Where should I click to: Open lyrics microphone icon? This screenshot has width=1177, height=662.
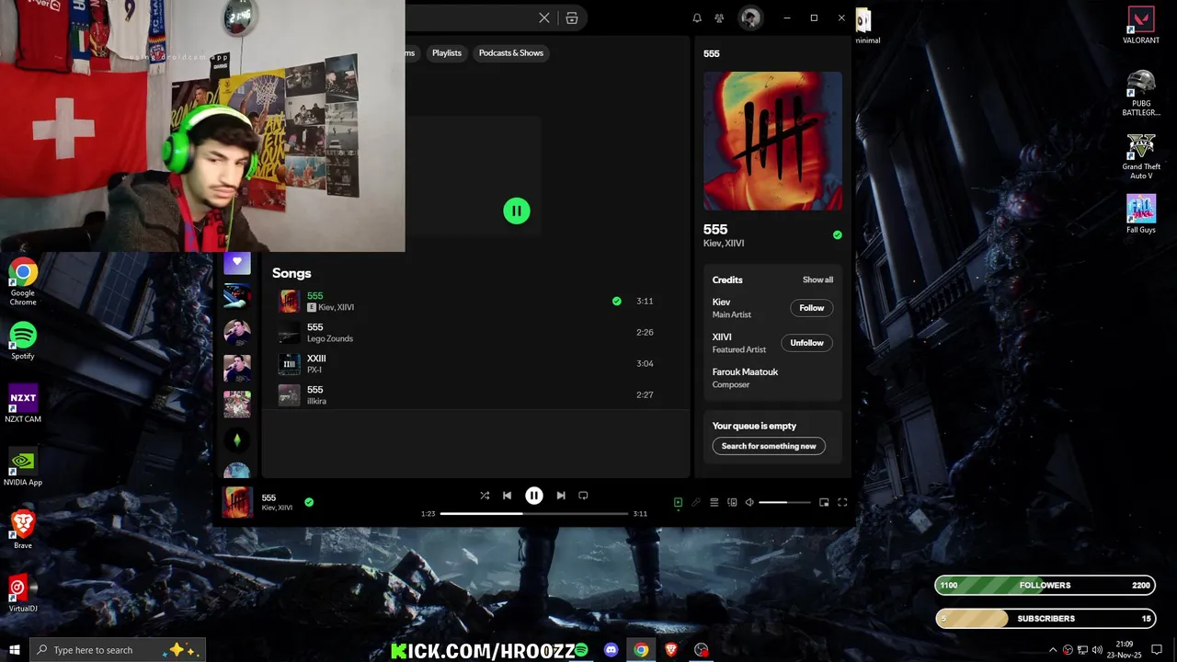(x=696, y=503)
